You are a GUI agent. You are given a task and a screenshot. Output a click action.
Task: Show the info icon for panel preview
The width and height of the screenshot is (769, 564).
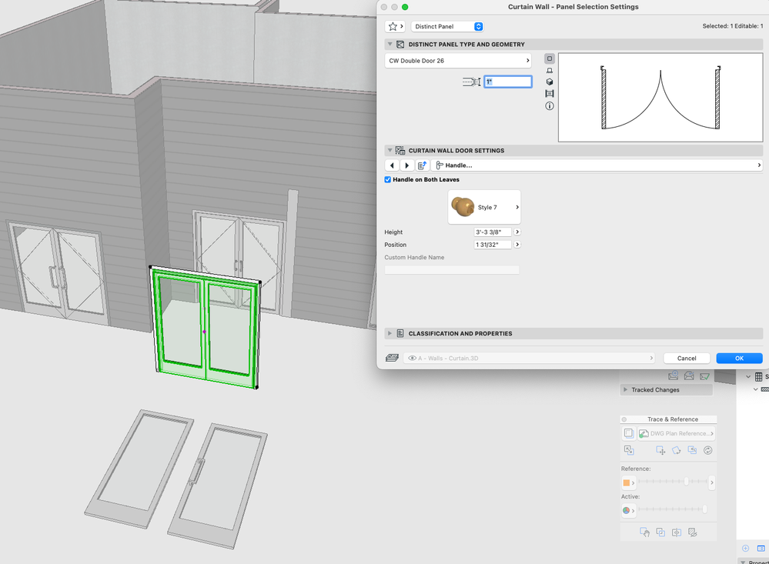point(549,106)
